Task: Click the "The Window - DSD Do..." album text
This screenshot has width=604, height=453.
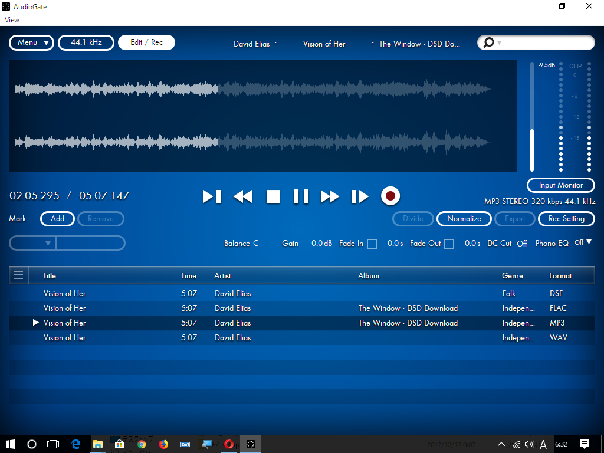Action: point(419,44)
